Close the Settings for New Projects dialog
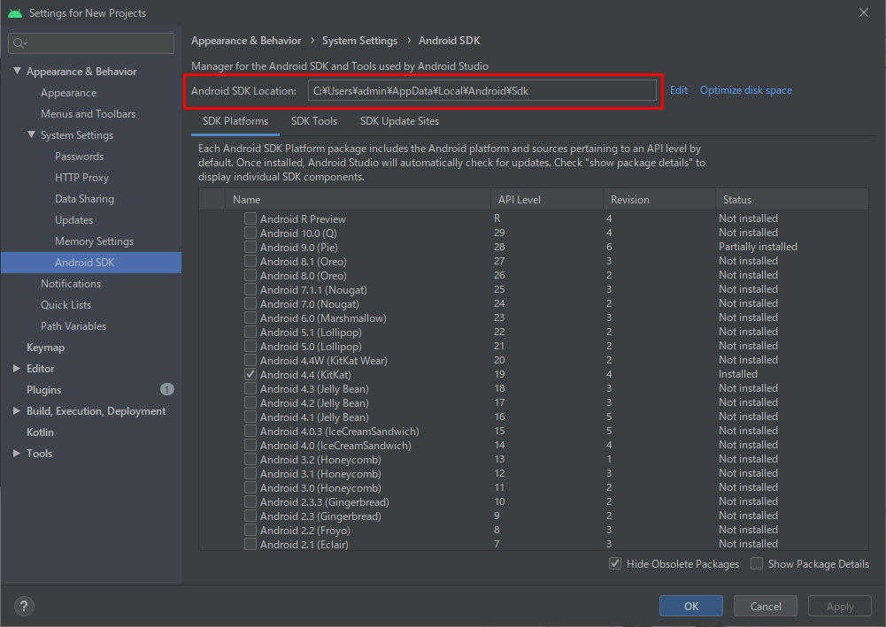886x627 pixels. point(863,12)
